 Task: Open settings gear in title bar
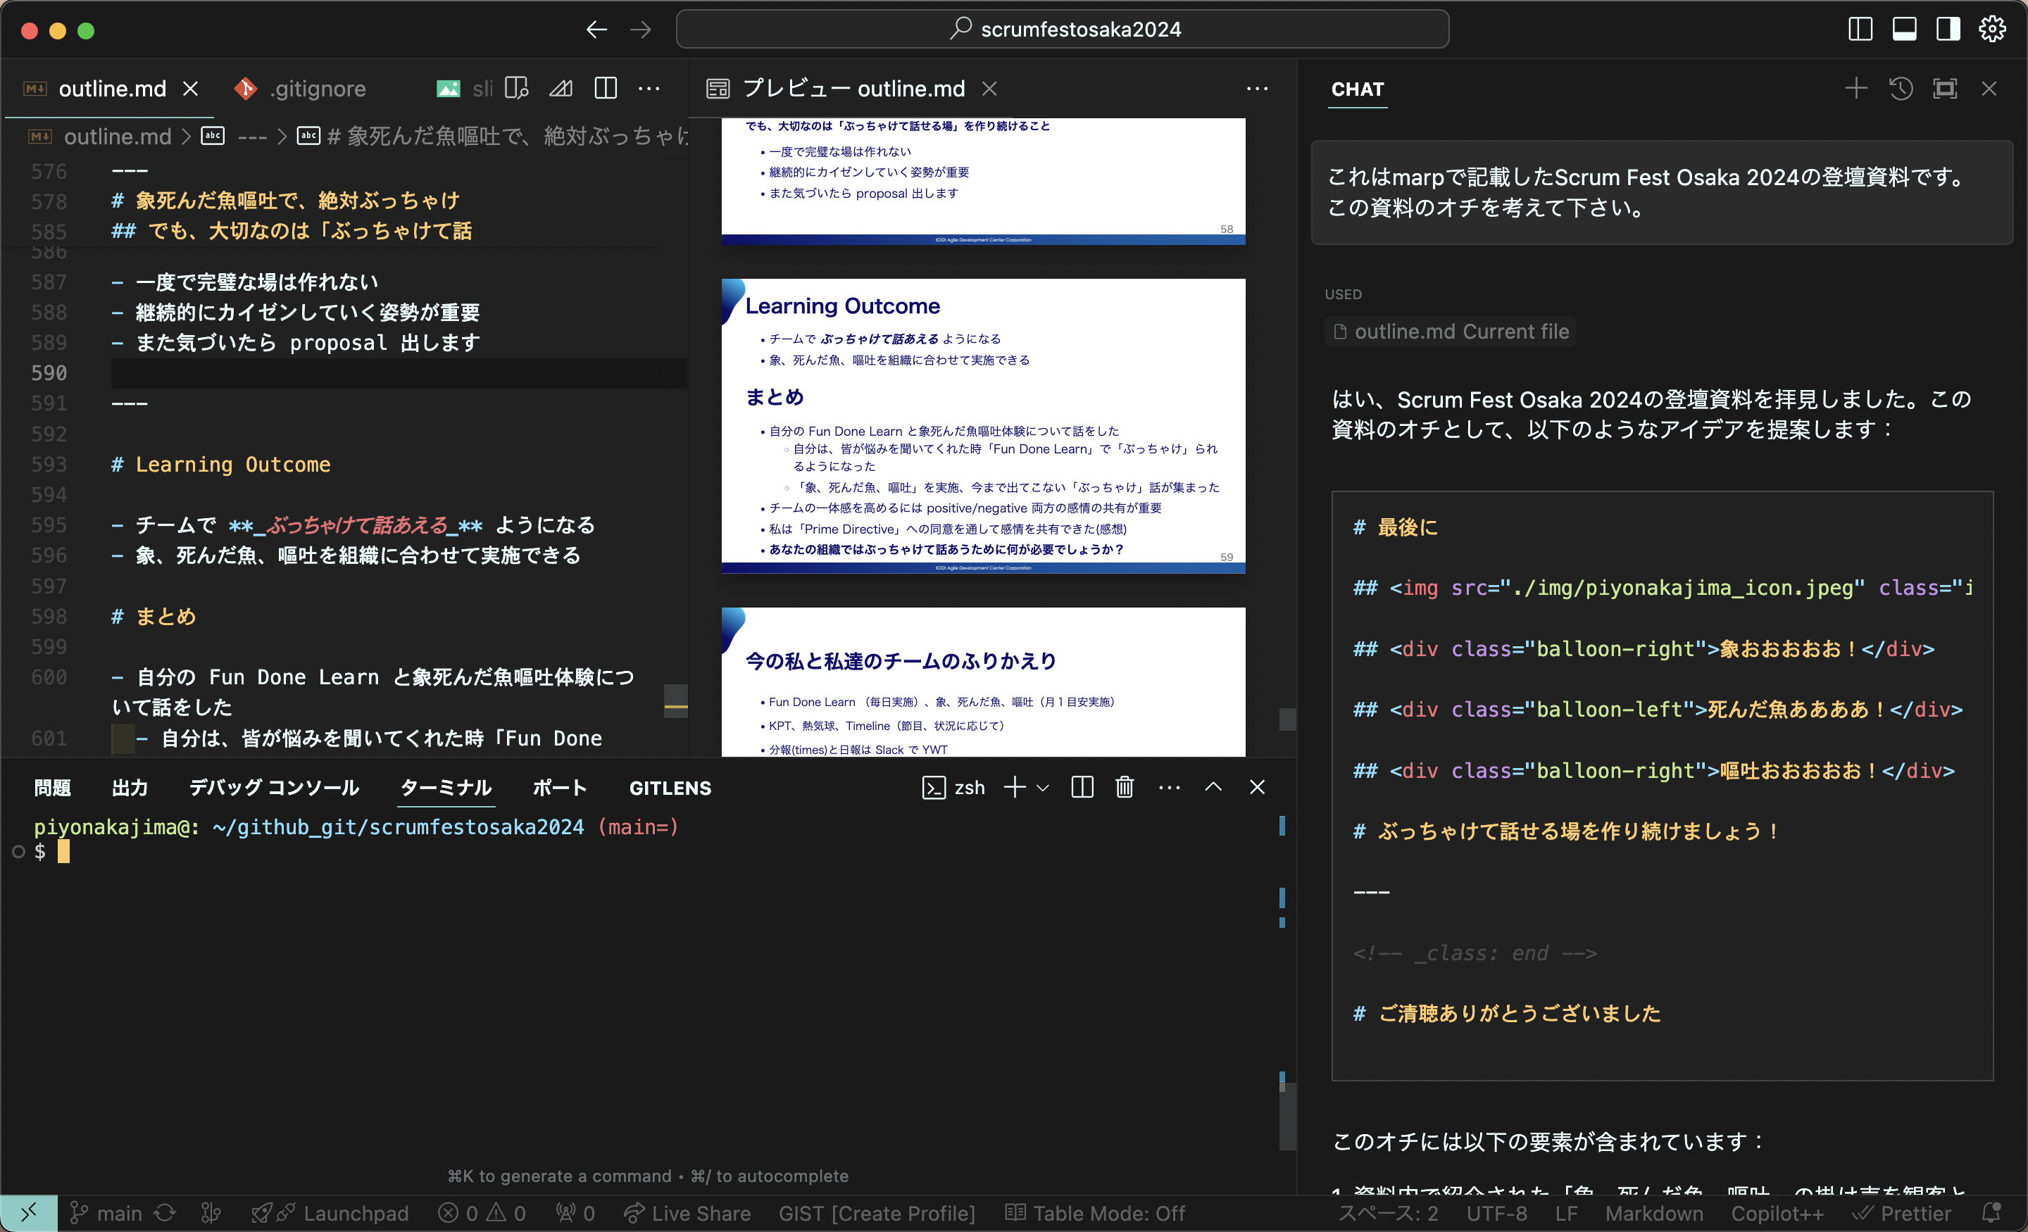pyautogui.click(x=1992, y=30)
